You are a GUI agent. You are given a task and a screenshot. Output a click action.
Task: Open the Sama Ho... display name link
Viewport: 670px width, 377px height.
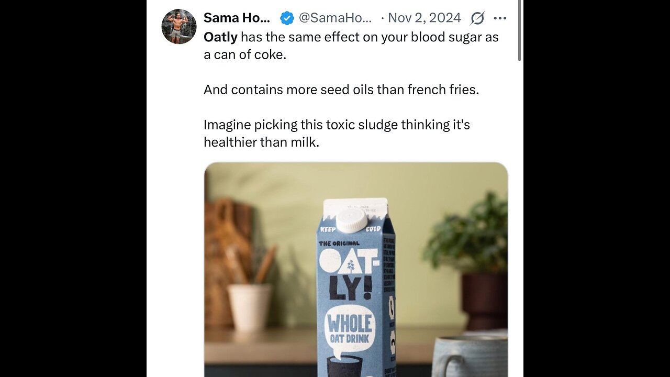[x=237, y=18]
